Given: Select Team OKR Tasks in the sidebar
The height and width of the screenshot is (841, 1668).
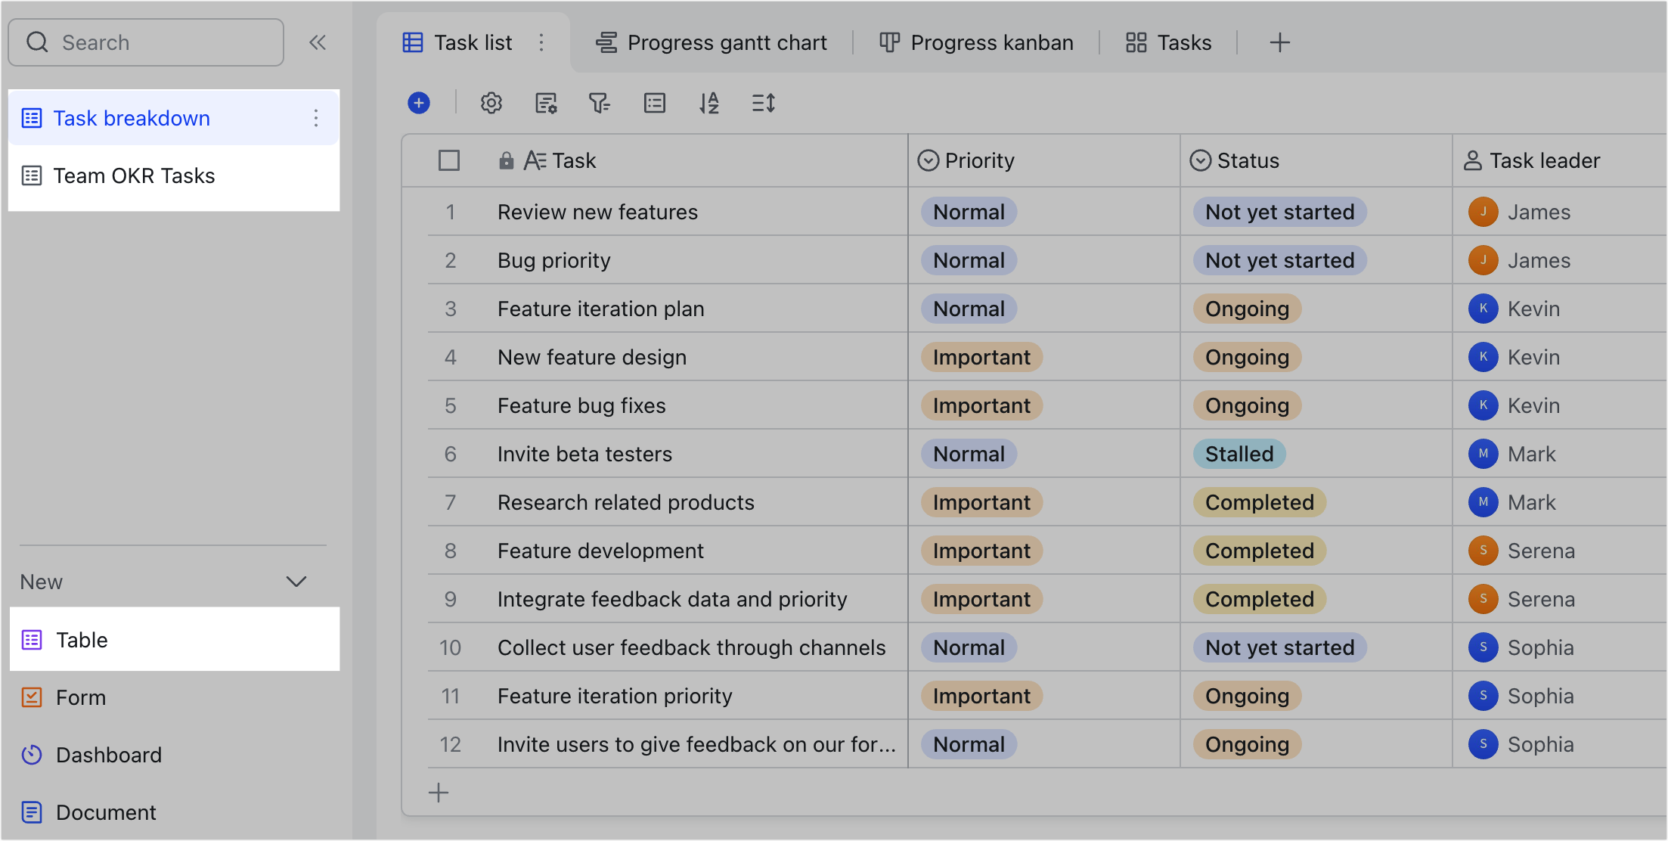Looking at the screenshot, I should click(x=133, y=175).
